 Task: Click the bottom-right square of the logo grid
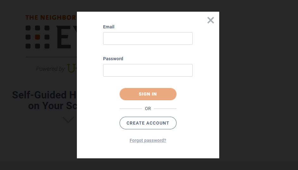[47, 46]
